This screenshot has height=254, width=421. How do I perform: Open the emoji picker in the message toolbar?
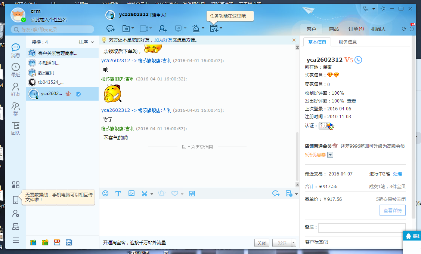click(105, 193)
